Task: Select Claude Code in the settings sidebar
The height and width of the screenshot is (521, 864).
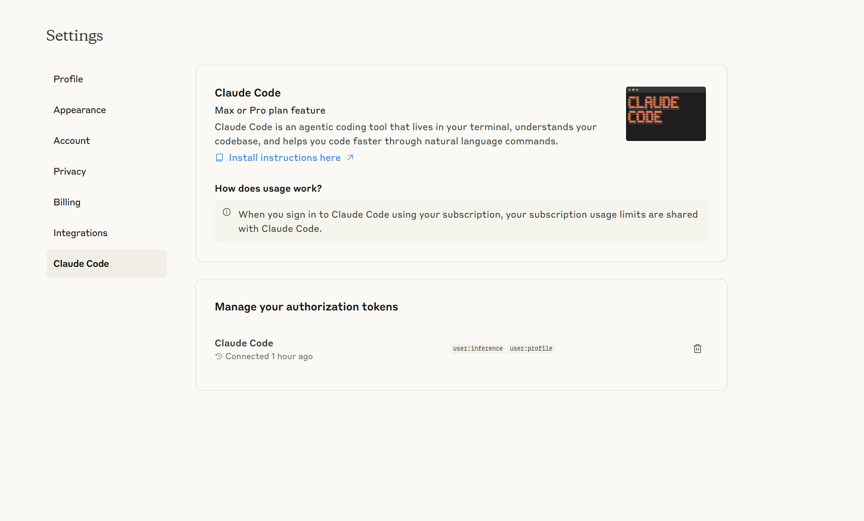Action: point(81,264)
